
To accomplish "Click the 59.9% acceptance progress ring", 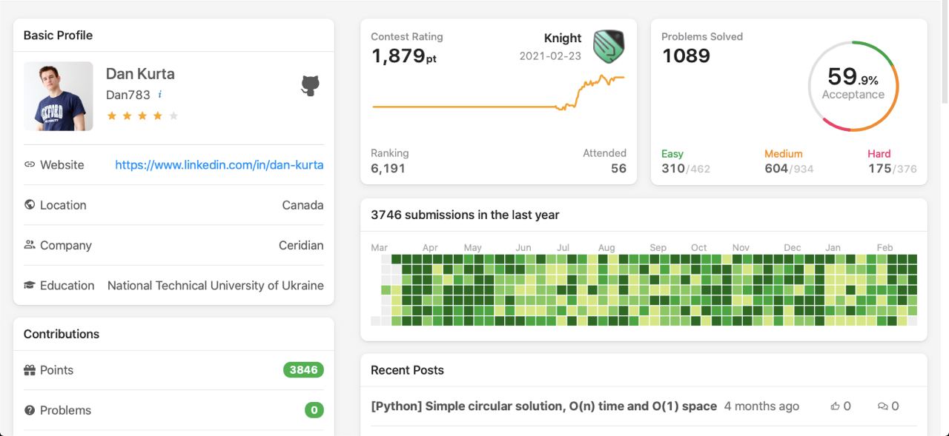I will point(853,87).
